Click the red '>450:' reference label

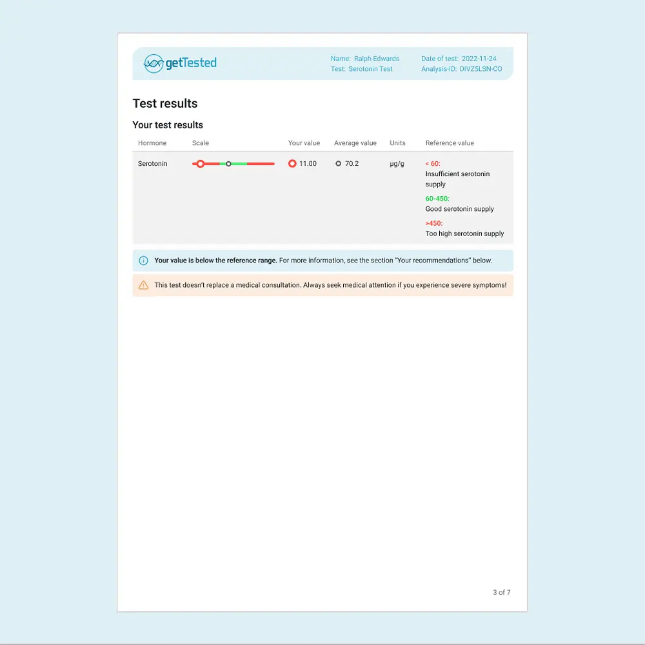click(434, 223)
